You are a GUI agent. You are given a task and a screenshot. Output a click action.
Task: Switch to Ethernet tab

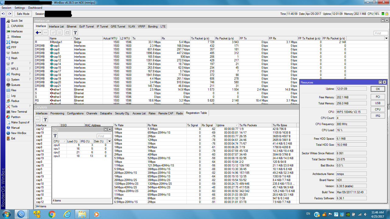72,26
